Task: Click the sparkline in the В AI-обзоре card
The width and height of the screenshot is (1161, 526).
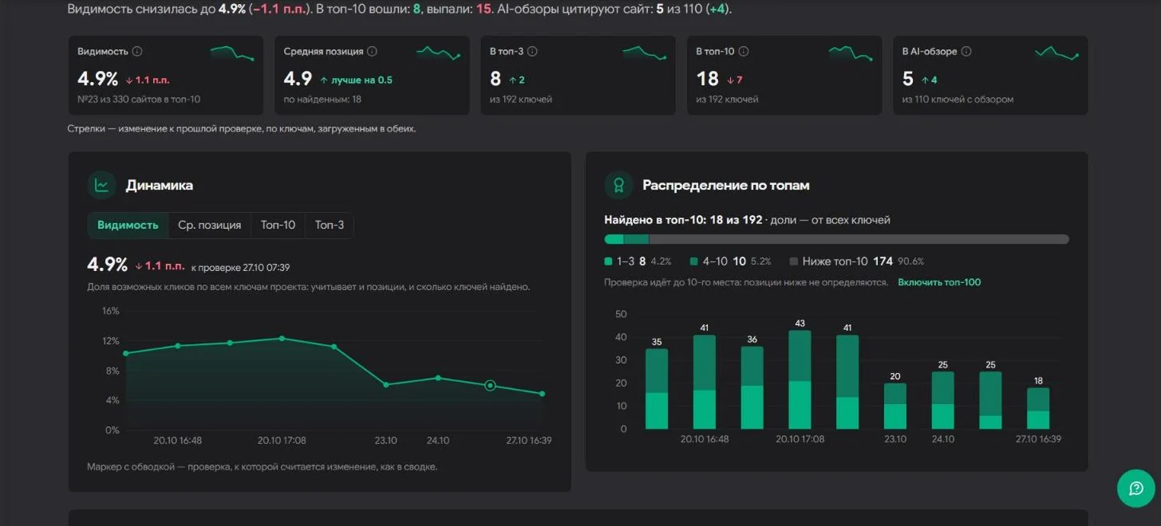Action: click(x=1057, y=53)
